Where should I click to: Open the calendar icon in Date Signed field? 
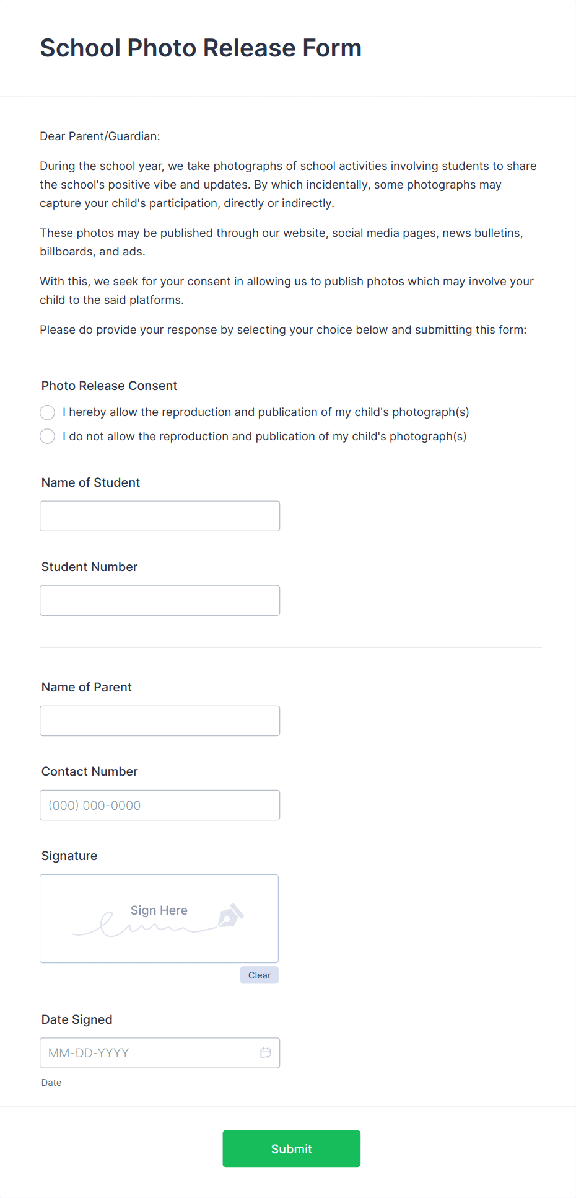pos(266,1052)
